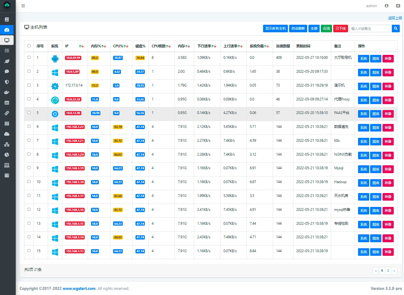Click red IP badge 10.0.12.98
This screenshot has height=295, width=404.
point(73,113)
